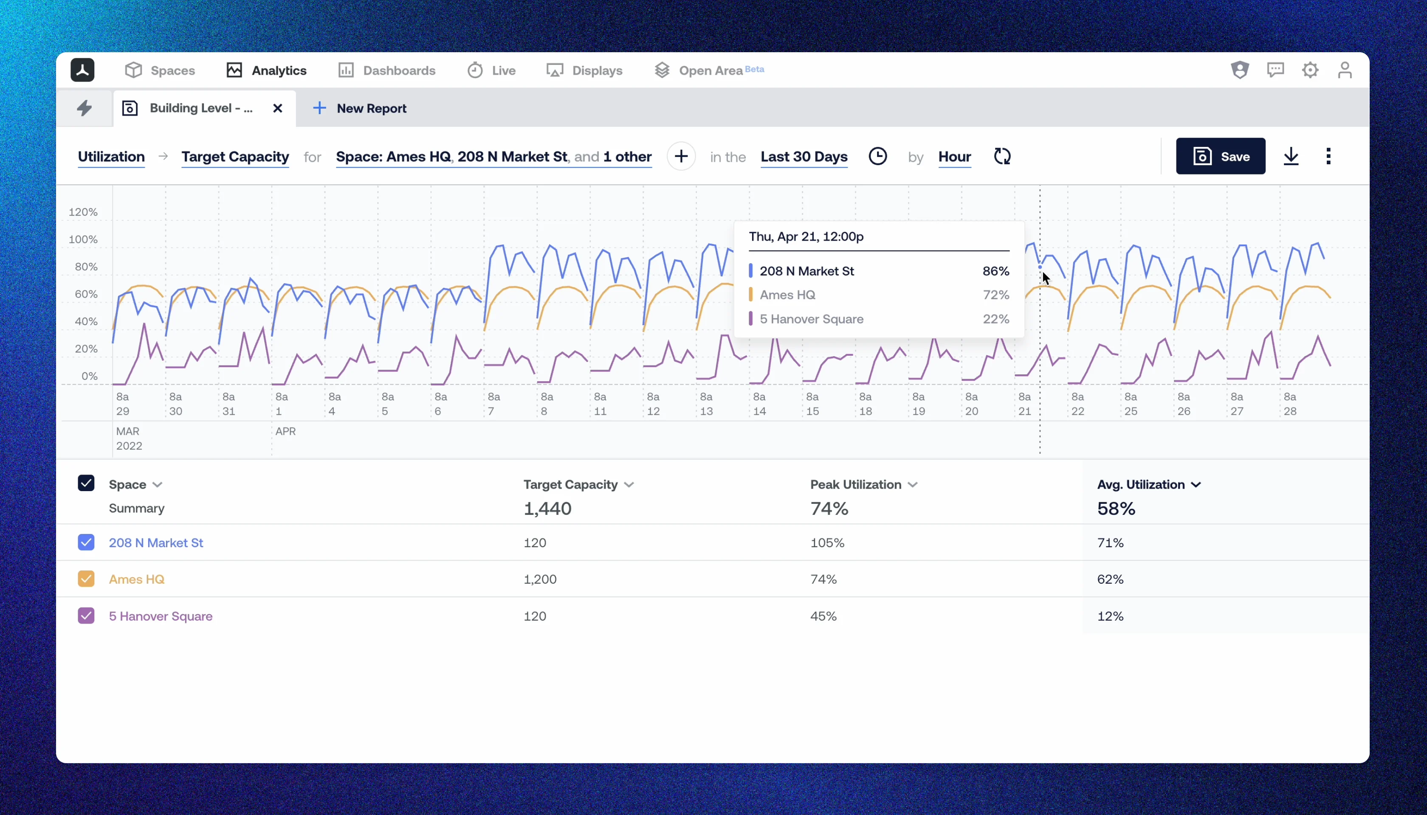Expand the Last 30 Days dropdown
Screen dimensions: 1427x815
pos(804,157)
